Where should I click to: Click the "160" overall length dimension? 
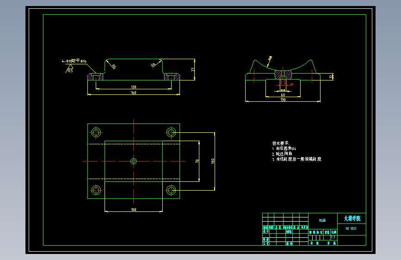pyautogui.click(x=134, y=93)
